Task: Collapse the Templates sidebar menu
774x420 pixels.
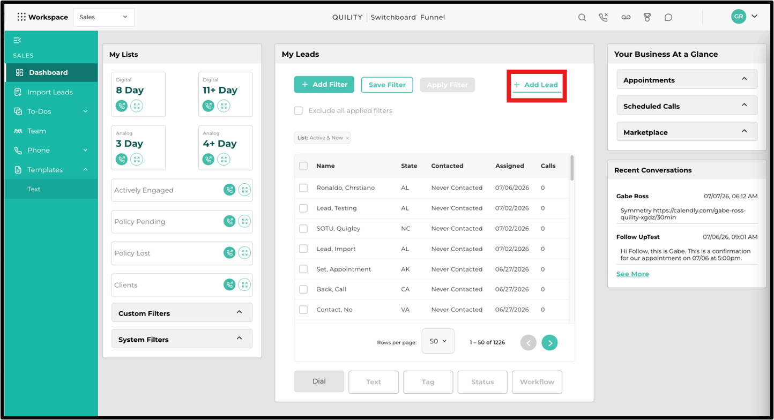Action: (x=51, y=170)
